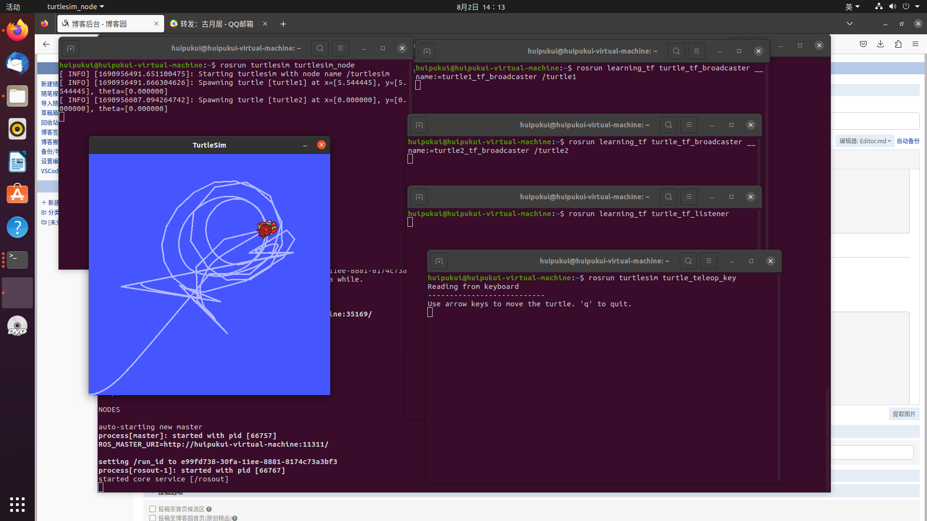This screenshot has height=521, width=927.
Task: Click 提取图片 button
Action: coord(904,414)
